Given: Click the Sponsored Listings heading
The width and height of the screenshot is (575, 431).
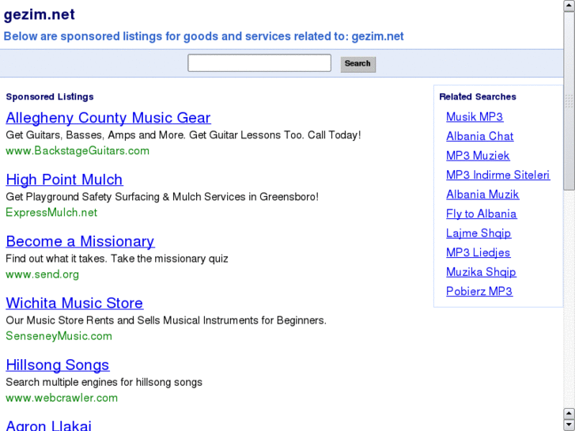Looking at the screenshot, I should tap(50, 96).
